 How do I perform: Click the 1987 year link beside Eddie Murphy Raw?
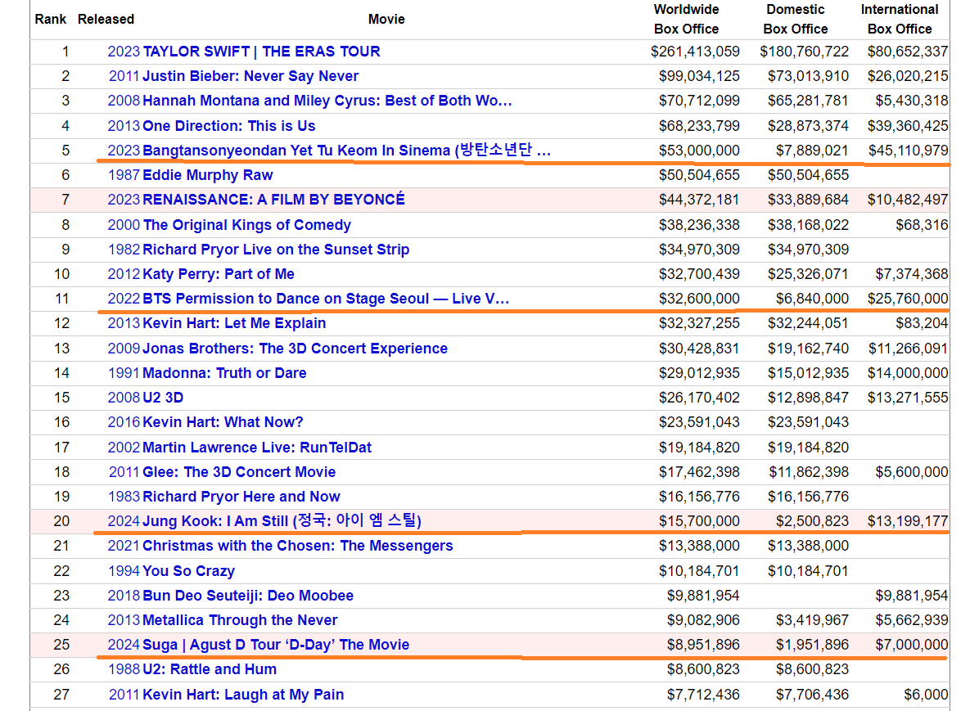point(124,175)
